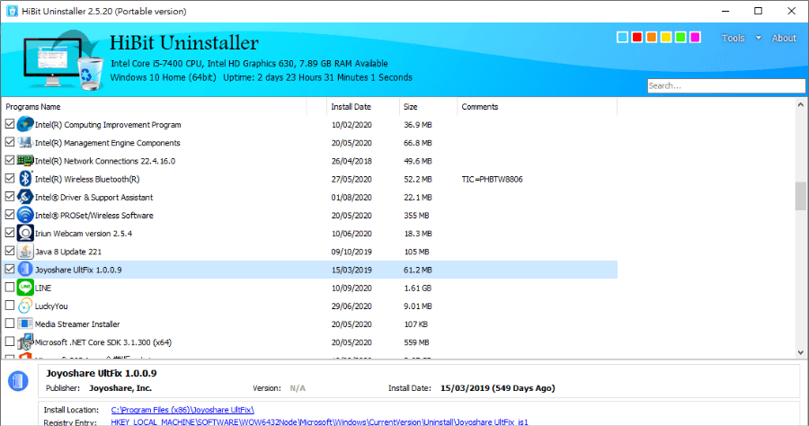This screenshot has height=426, width=809.
Task: Open the Joyoshare UltFix registry entry link
Action: [319, 422]
